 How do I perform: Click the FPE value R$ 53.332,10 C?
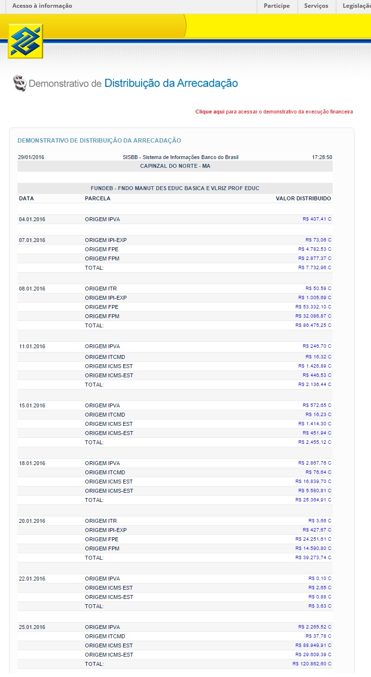313,307
